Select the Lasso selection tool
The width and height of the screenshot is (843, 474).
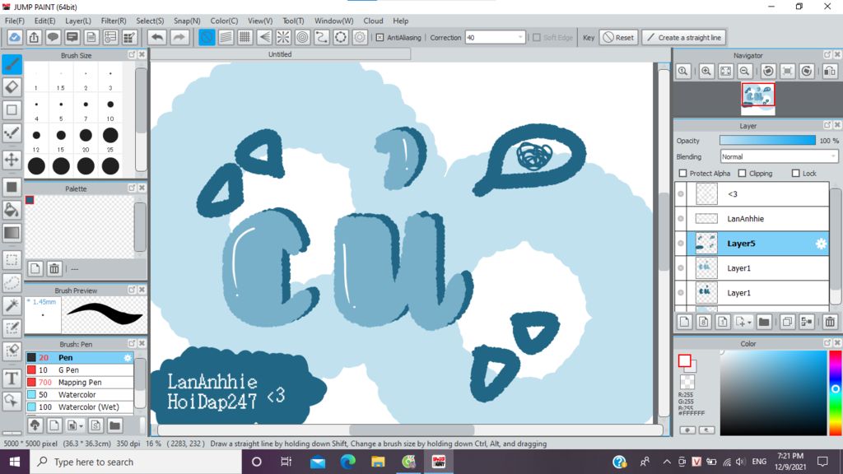coord(12,283)
